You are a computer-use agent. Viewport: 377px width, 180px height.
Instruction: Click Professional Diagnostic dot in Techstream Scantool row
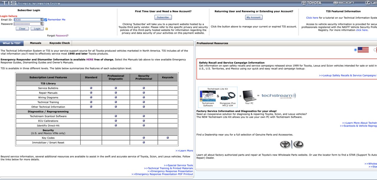(116, 116)
